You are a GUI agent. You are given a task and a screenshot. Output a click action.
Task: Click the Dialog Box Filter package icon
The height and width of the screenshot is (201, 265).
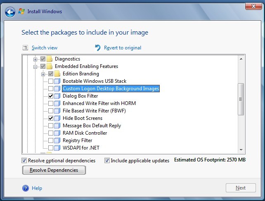[x=57, y=96]
